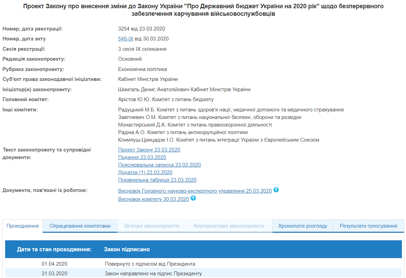Viewport: 406px width, 278px height.
Task: Open act link 548-IX
Action: tap(125, 39)
